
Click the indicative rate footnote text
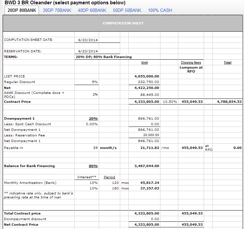38,195
